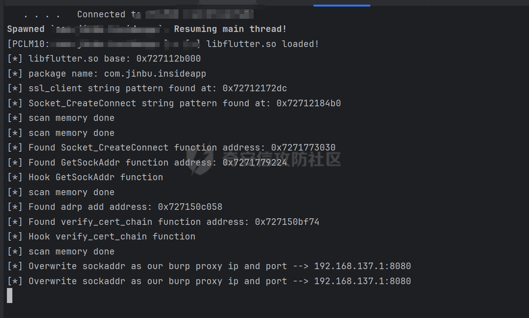Viewport: 529px width, 318px height.
Task: Click the word 'Spawned' in bold output
Action: point(26,29)
